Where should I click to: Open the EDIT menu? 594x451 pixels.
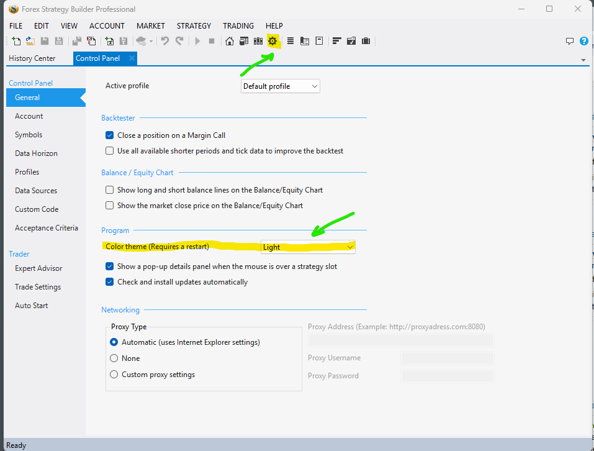pyautogui.click(x=42, y=25)
